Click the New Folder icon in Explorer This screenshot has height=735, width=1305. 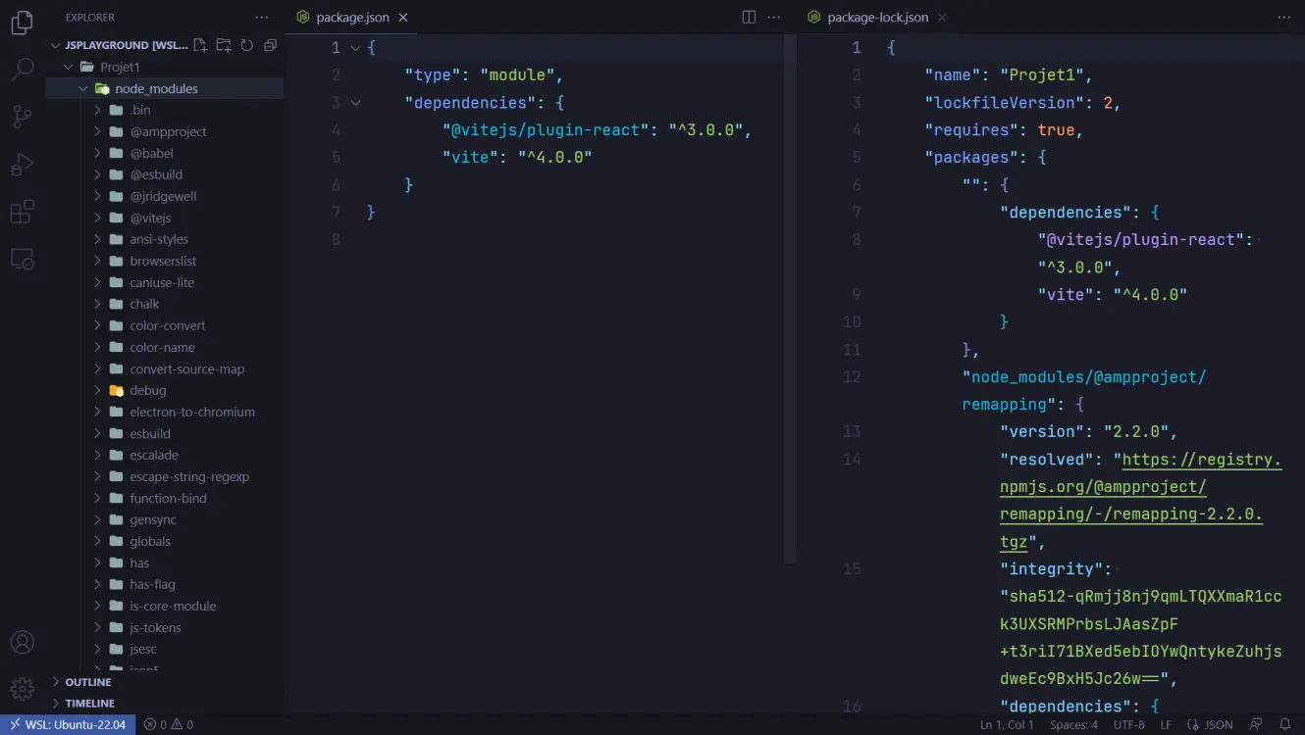click(224, 45)
